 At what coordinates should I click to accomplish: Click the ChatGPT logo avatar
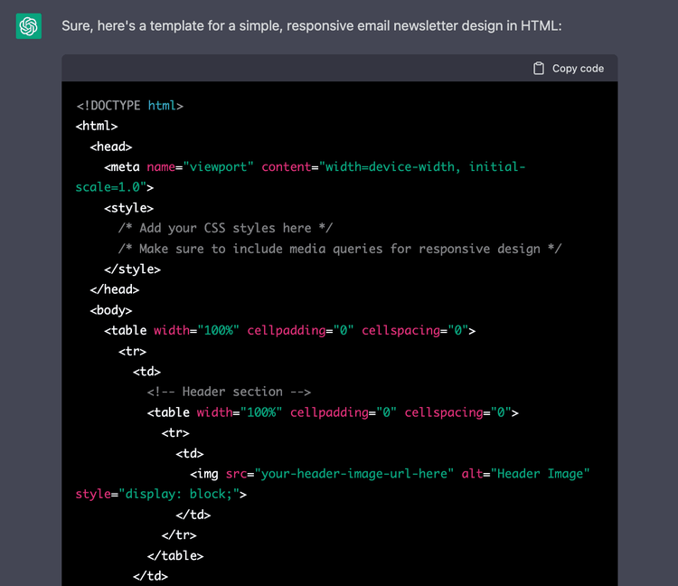coord(29,26)
